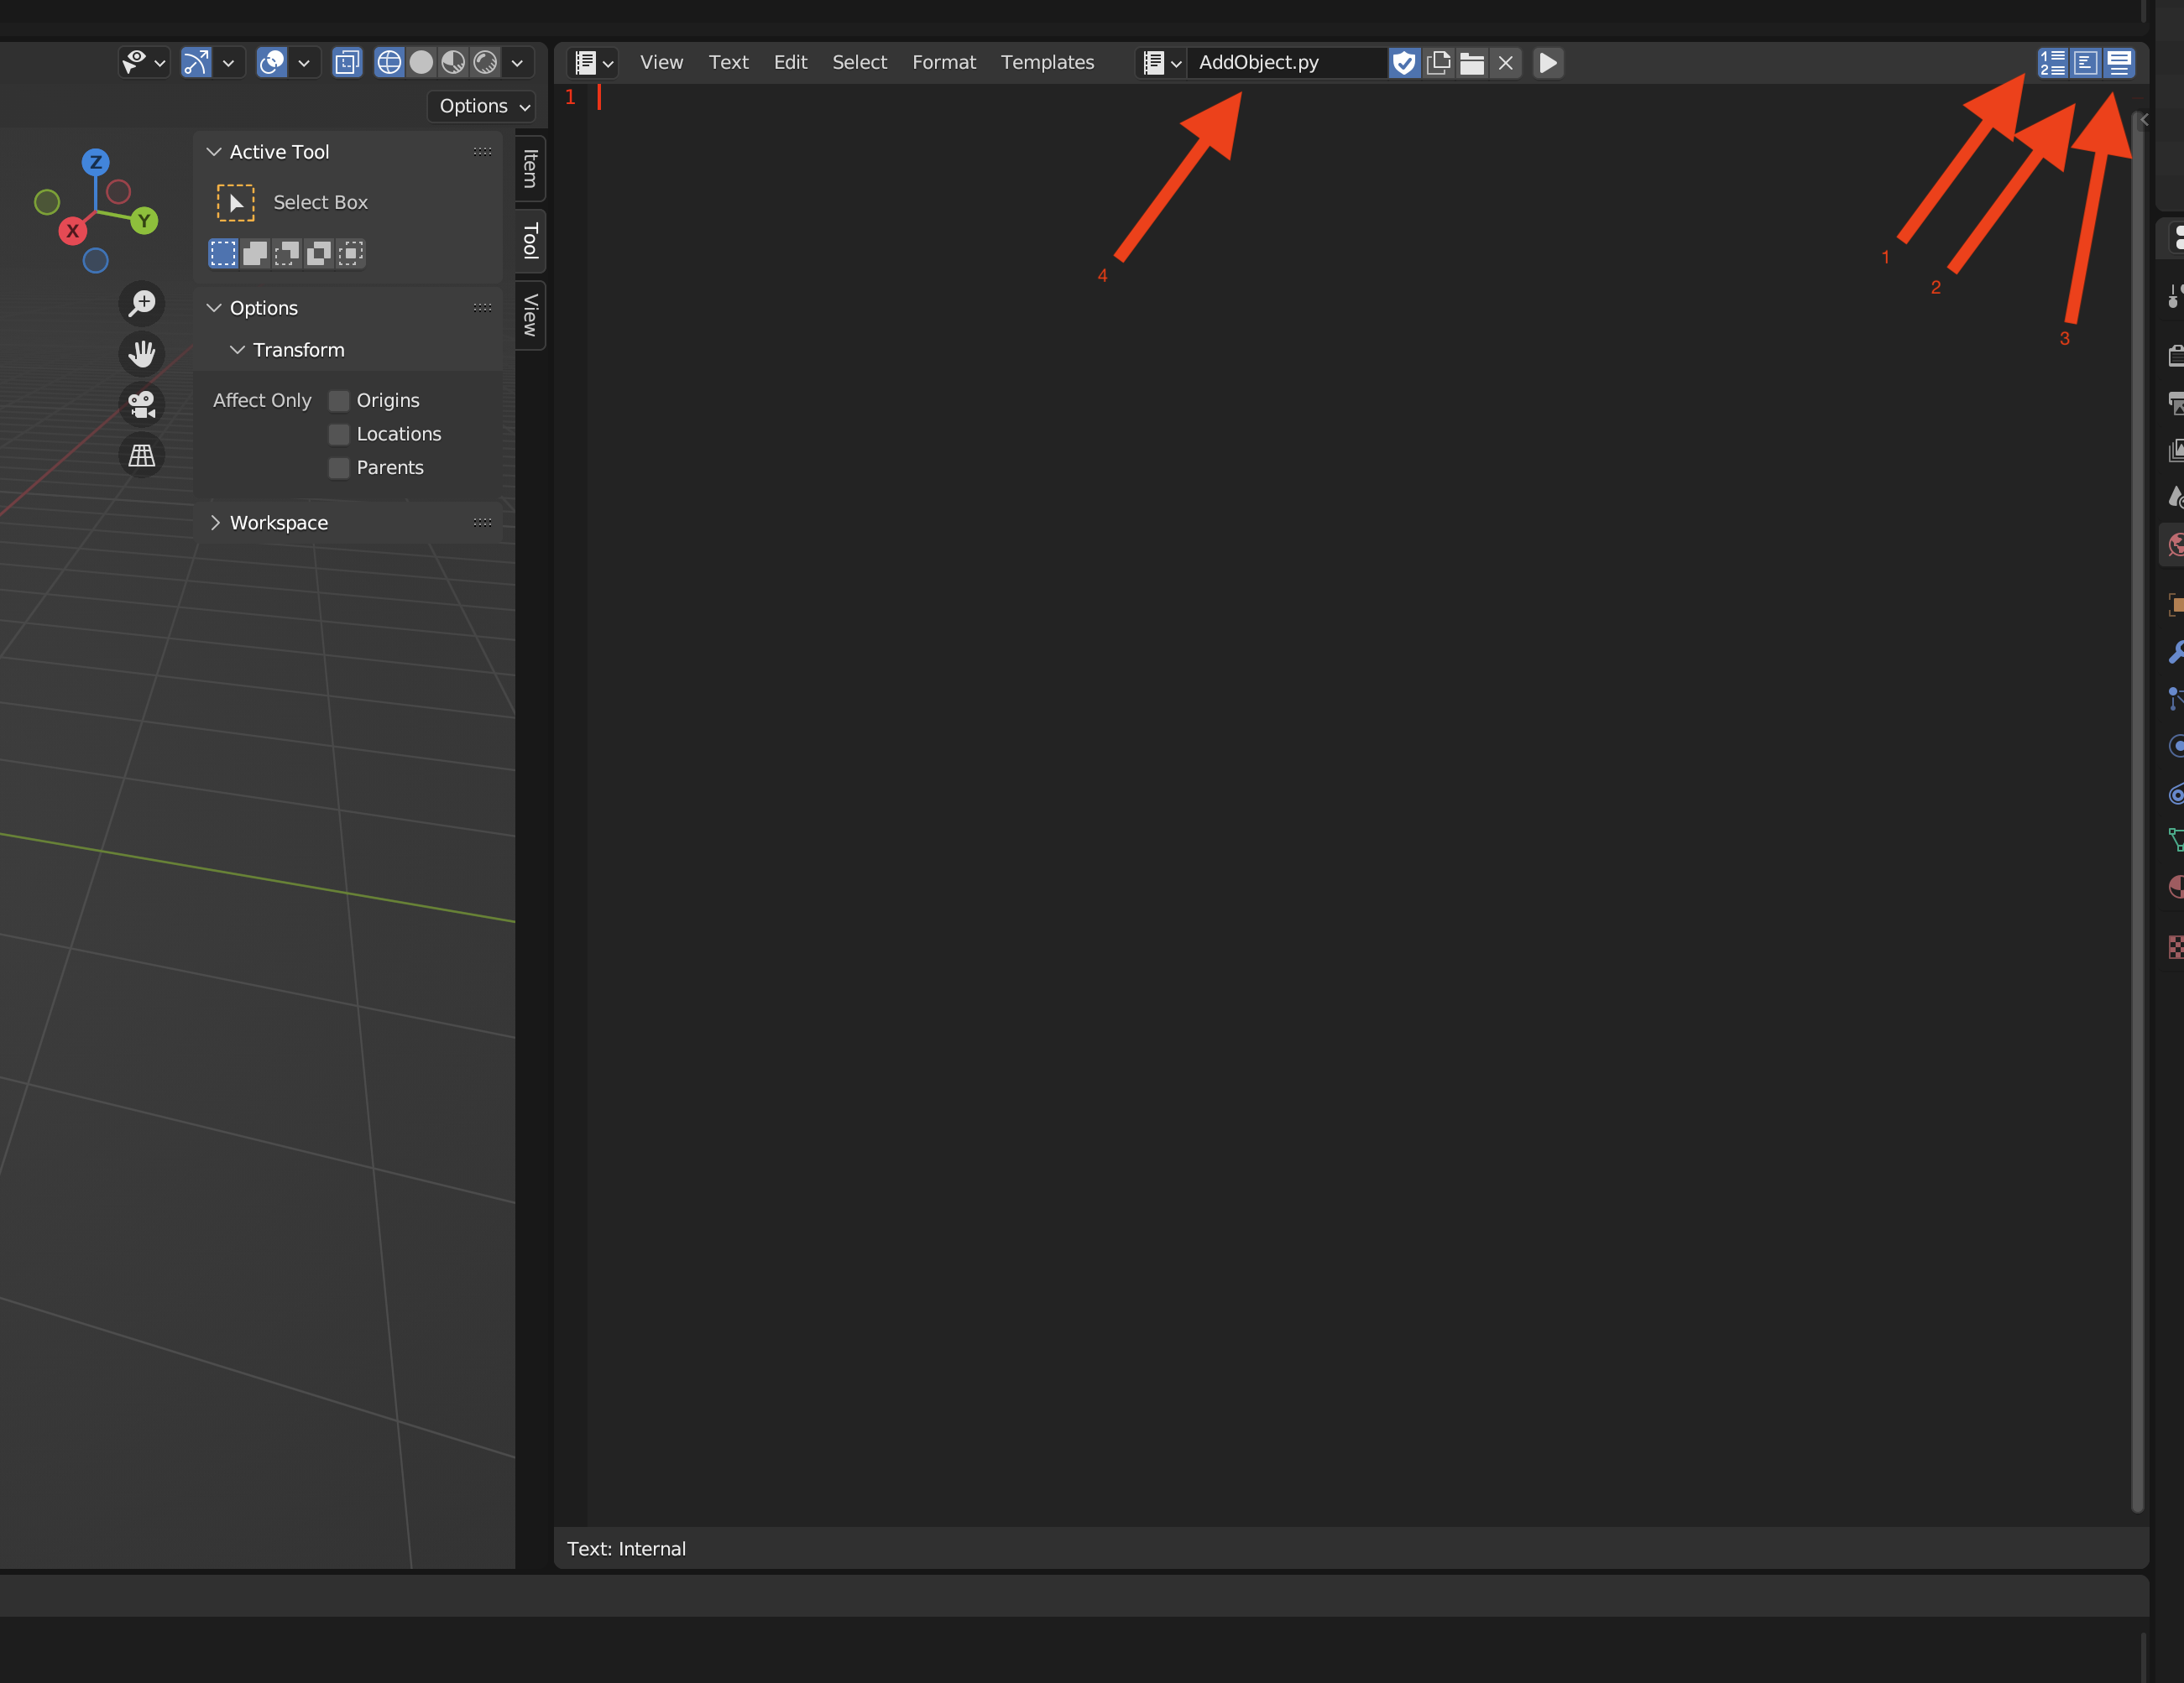2184x1683 pixels.
Task: Toggle fake user shield for AddObject.py
Action: (x=1404, y=63)
